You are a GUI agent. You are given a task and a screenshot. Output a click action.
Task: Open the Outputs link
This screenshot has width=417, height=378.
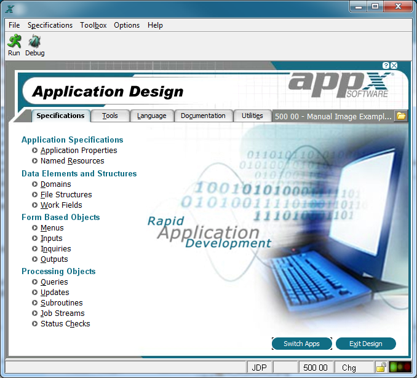click(54, 259)
